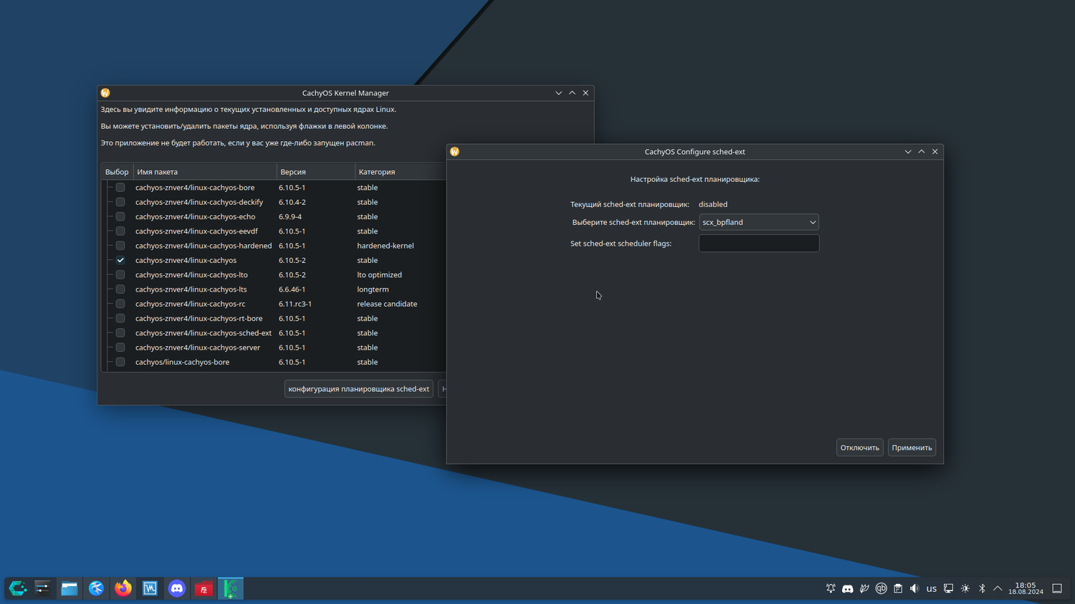Click the Отключить button
1075x604 pixels.
pyautogui.click(x=860, y=448)
